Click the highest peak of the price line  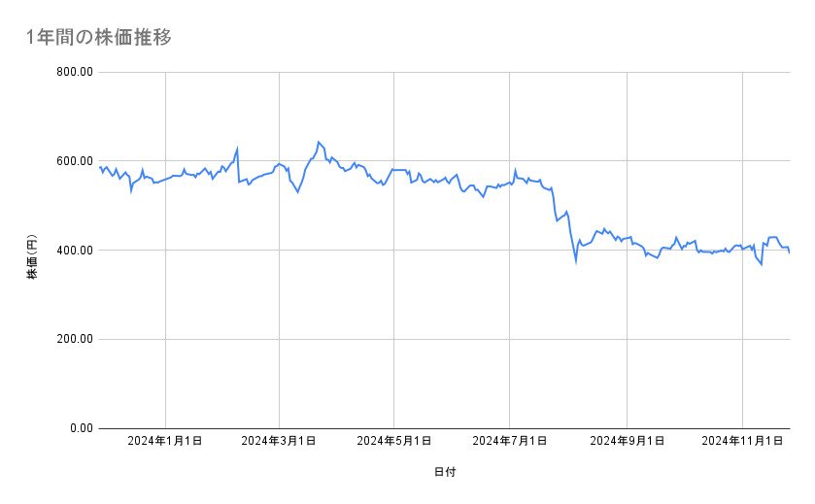318,142
